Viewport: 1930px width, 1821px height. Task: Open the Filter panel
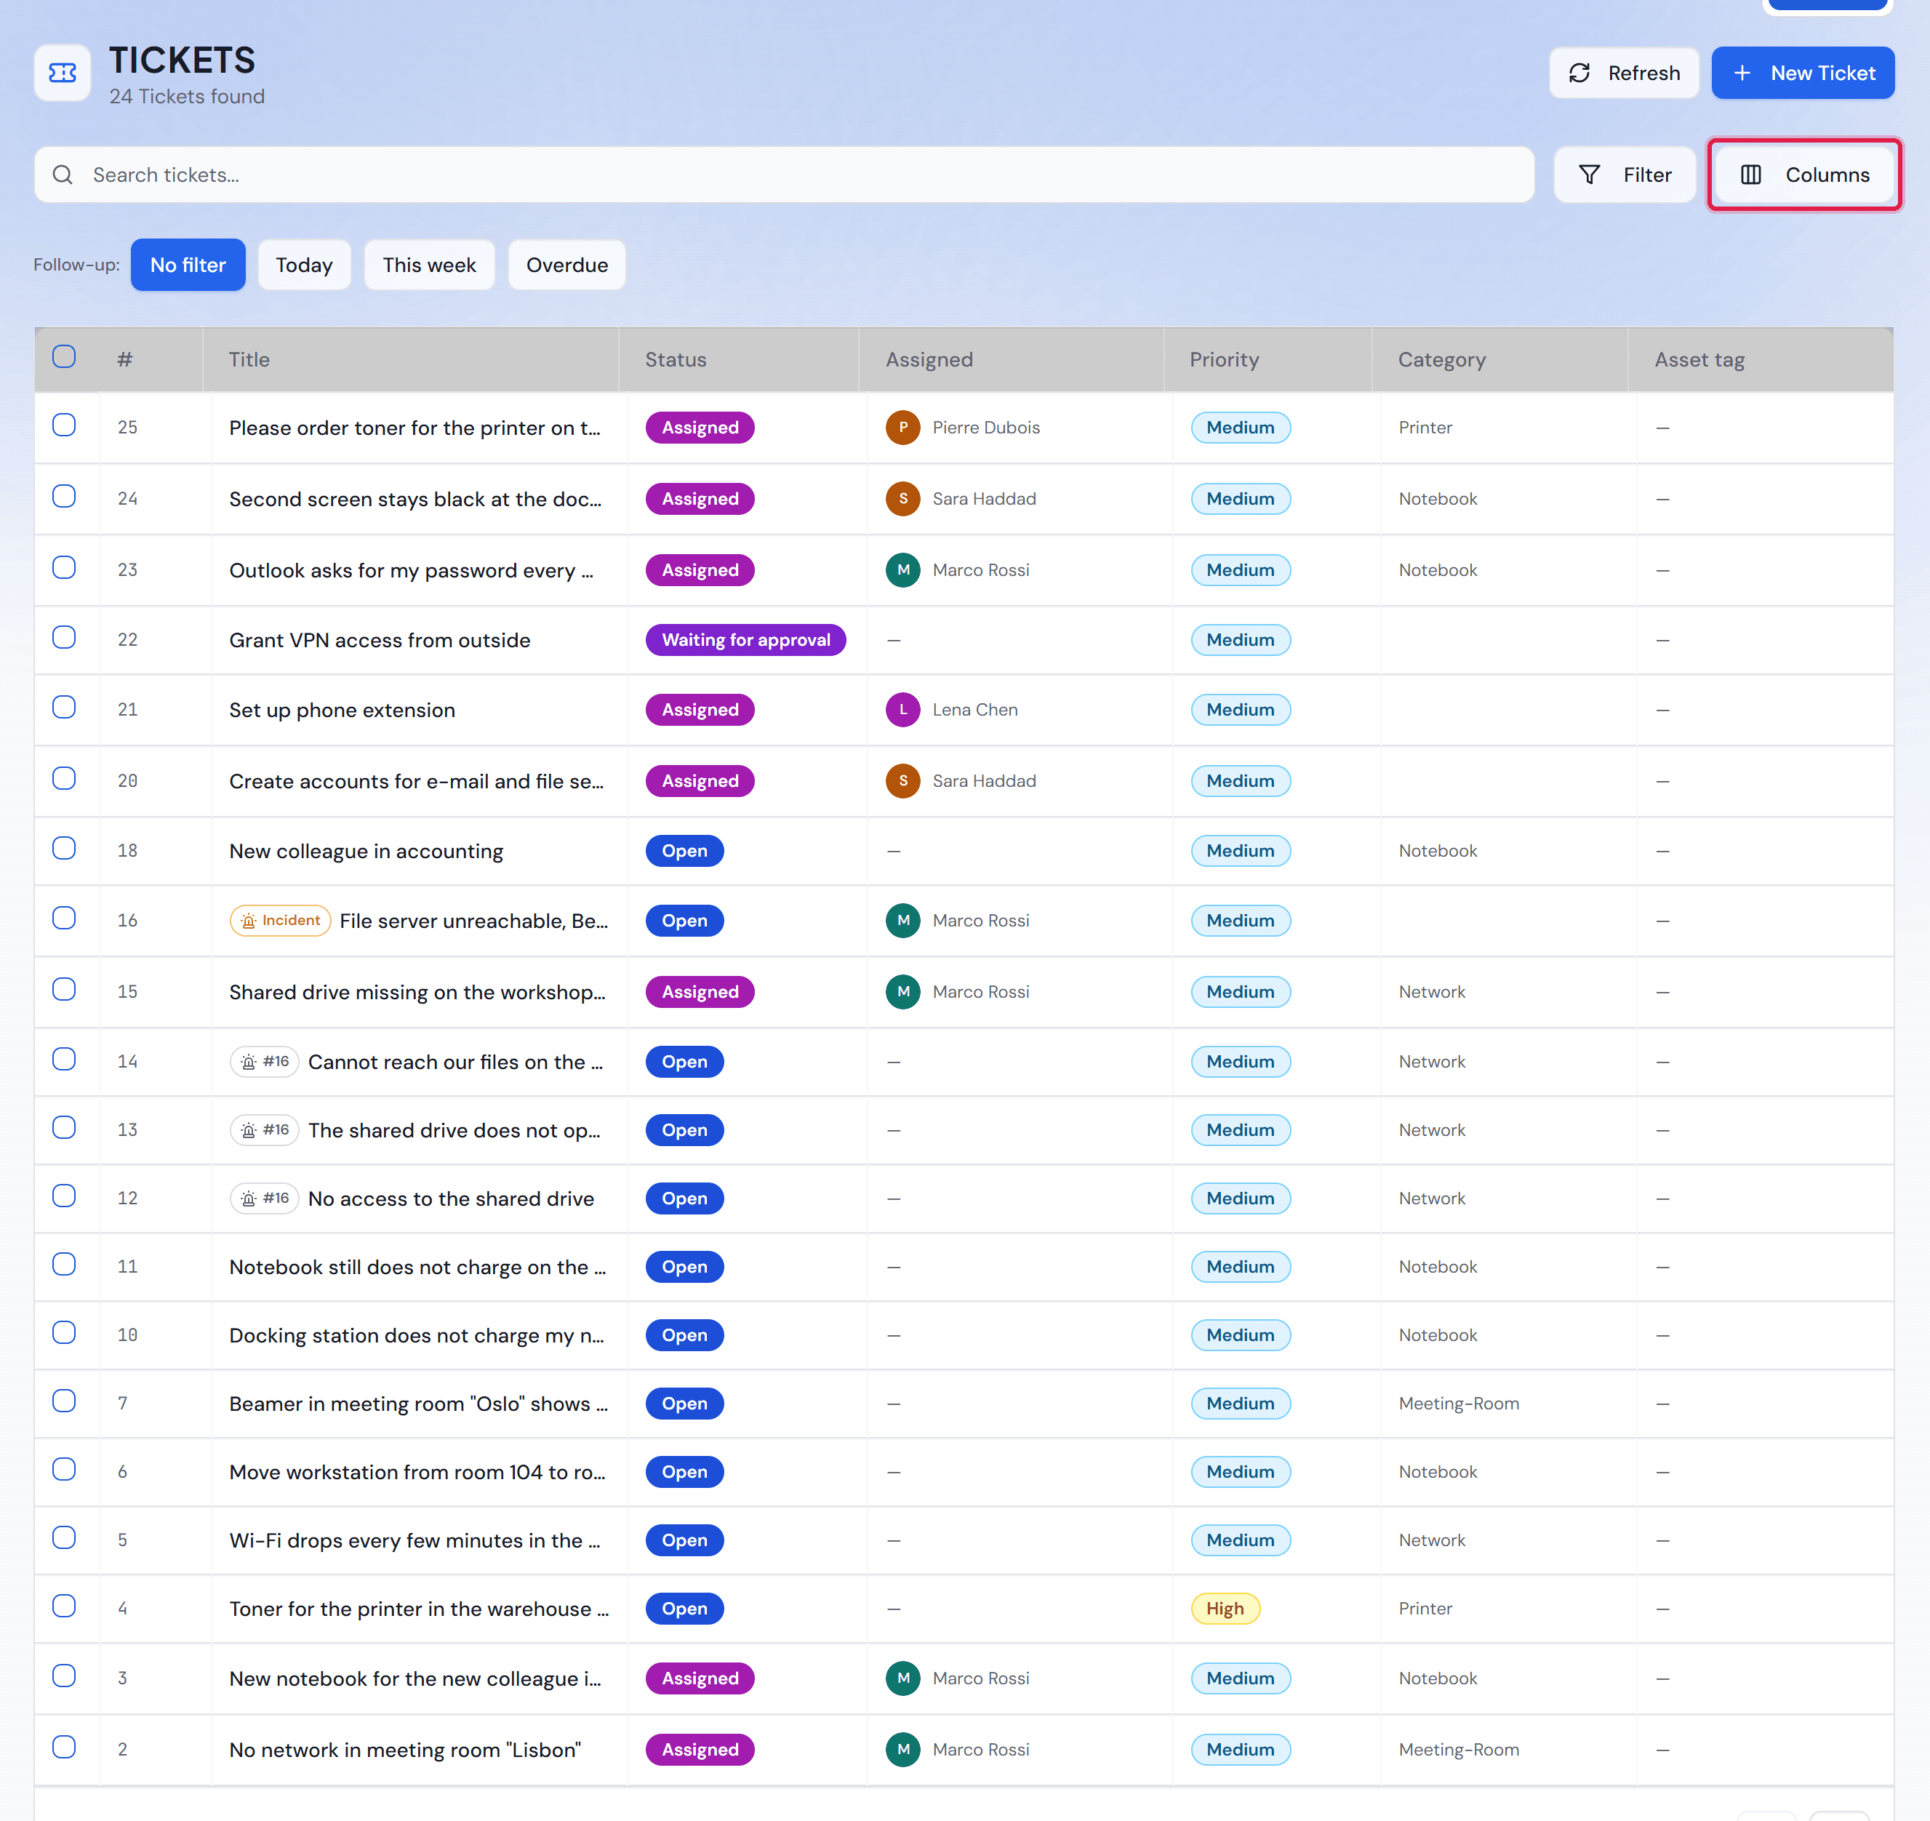tap(1624, 175)
